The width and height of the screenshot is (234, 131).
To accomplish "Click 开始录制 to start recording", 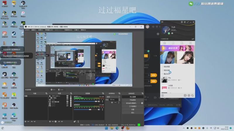I will pos(133,100).
